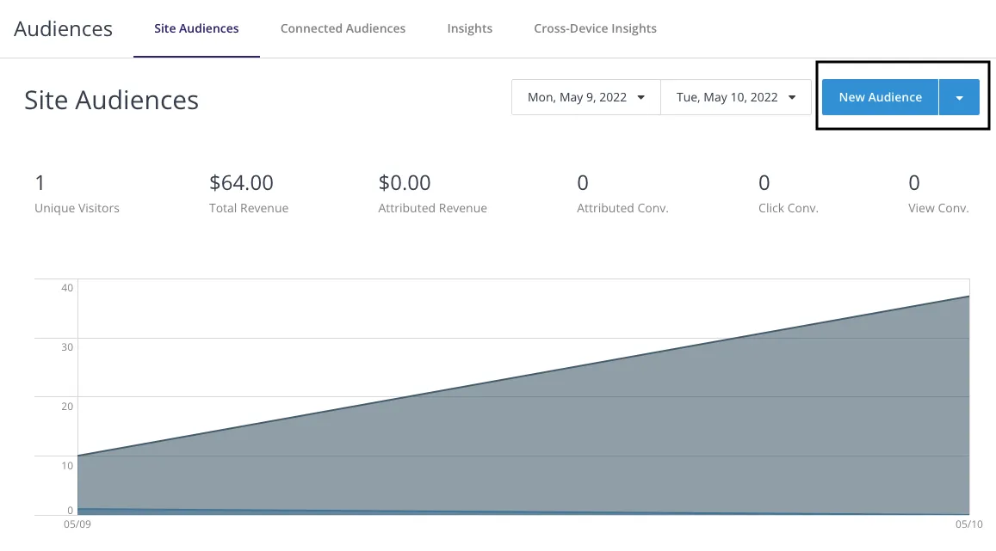Click the 10 y-axis label
The image size is (996, 551).
click(x=67, y=465)
